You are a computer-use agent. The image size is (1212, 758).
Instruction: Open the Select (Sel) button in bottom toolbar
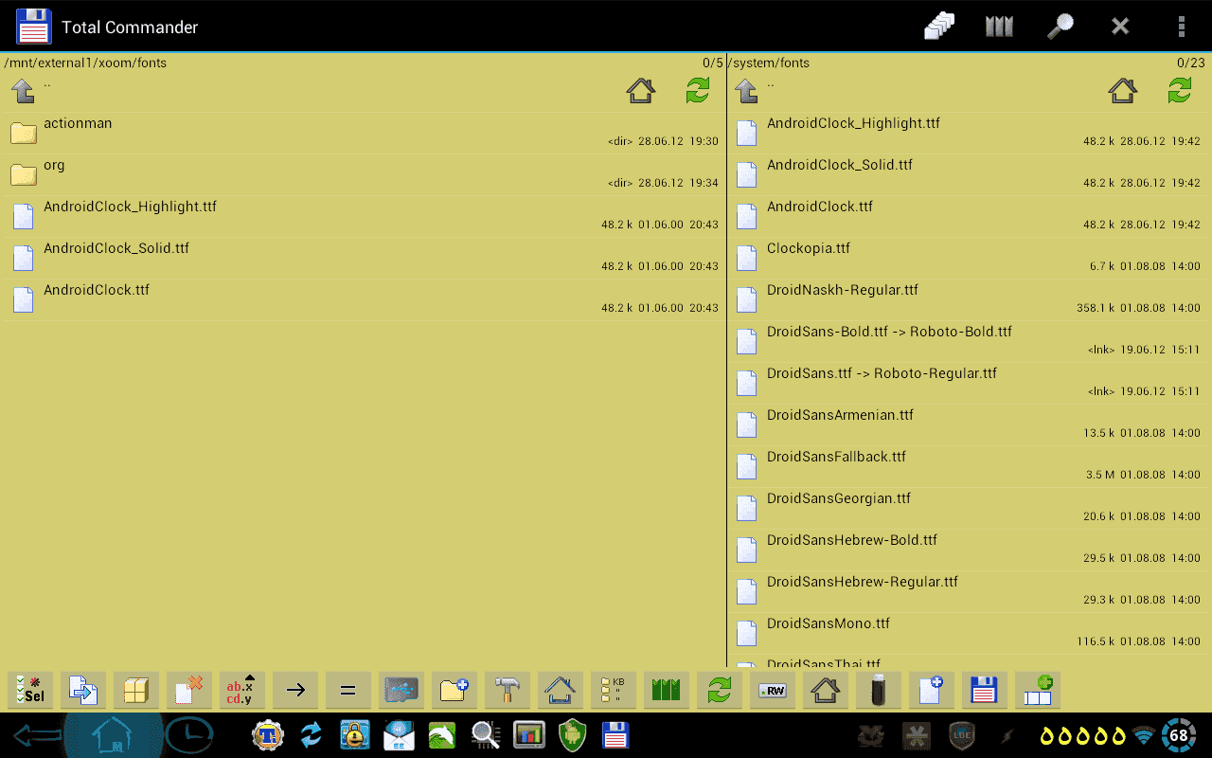30,691
